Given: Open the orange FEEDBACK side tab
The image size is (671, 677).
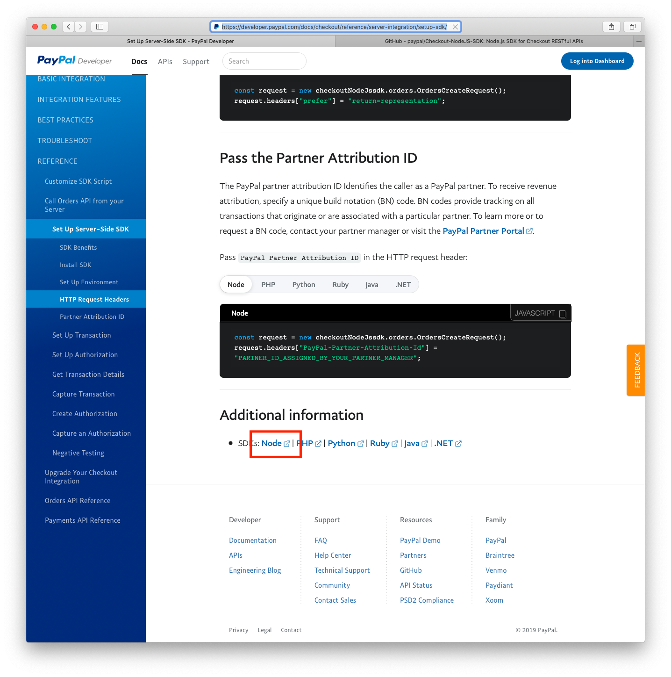Looking at the screenshot, I should [x=636, y=370].
